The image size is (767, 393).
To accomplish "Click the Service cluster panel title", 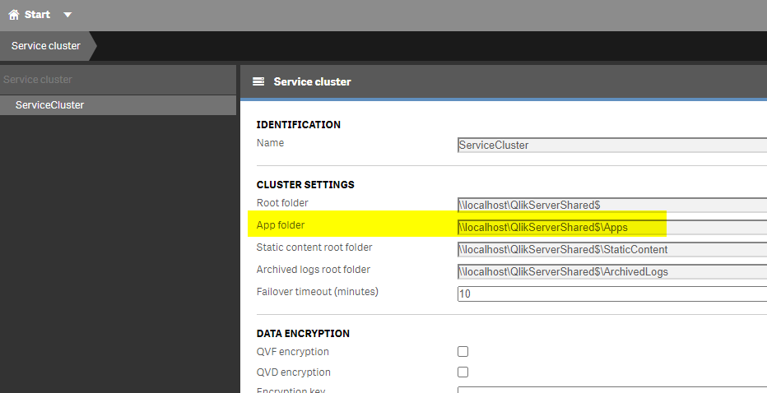I will pyautogui.click(x=312, y=81).
